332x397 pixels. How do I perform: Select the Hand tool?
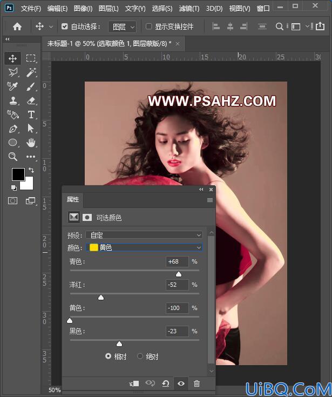31,143
